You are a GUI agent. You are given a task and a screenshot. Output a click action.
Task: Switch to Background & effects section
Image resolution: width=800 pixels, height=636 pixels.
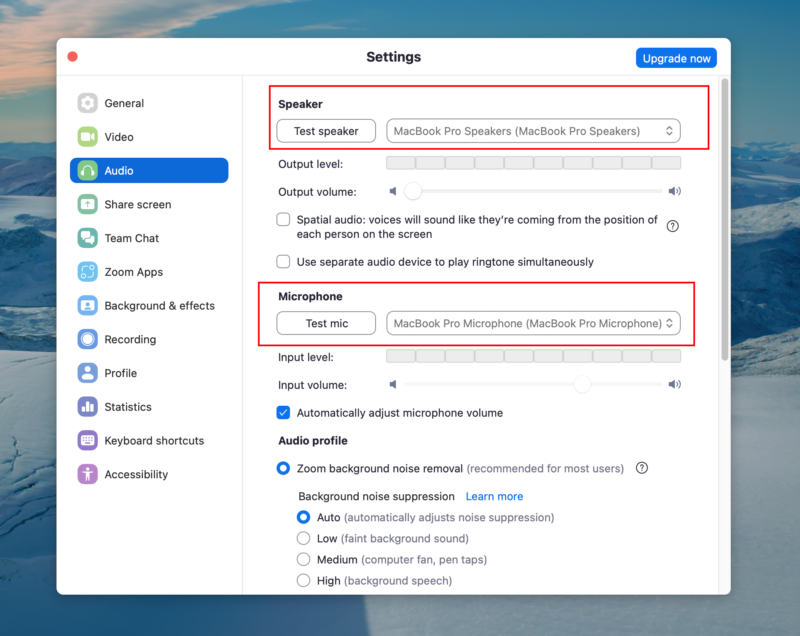tap(159, 305)
